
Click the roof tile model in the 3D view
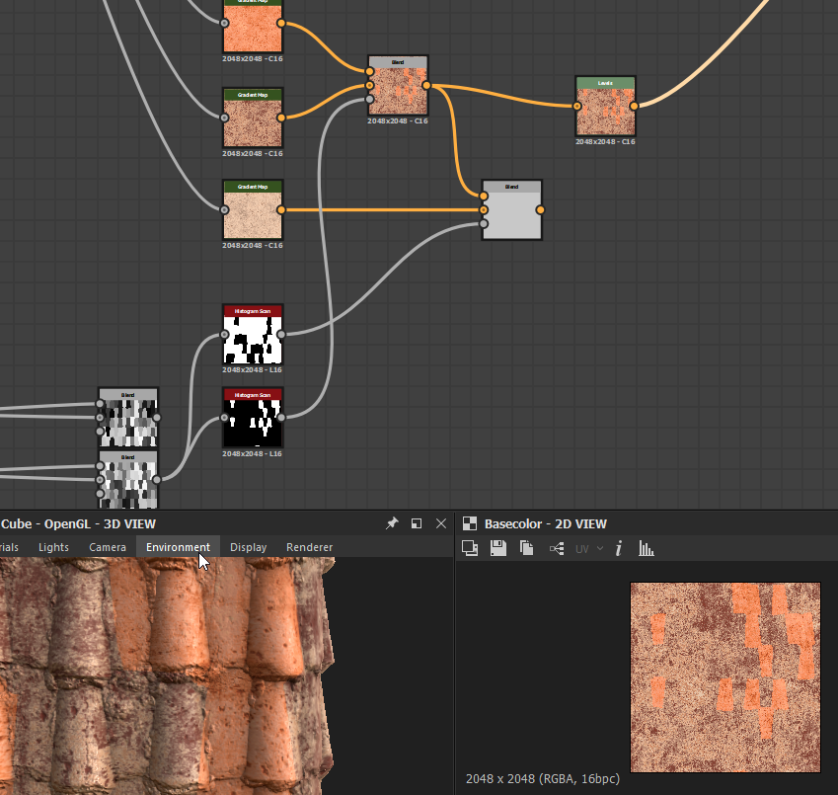[x=166, y=676]
